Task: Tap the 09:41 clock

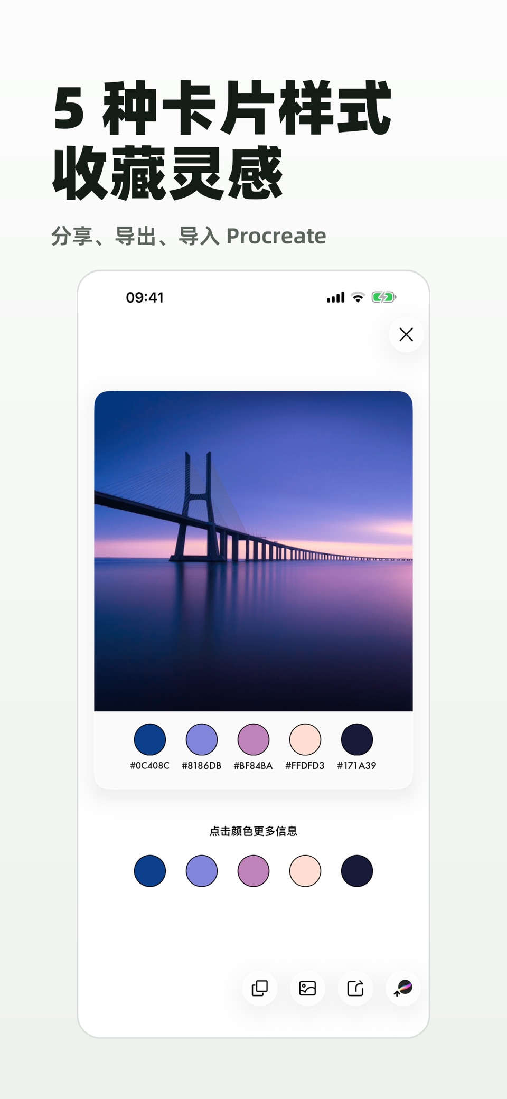Action: pyautogui.click(x=145, y=297)
